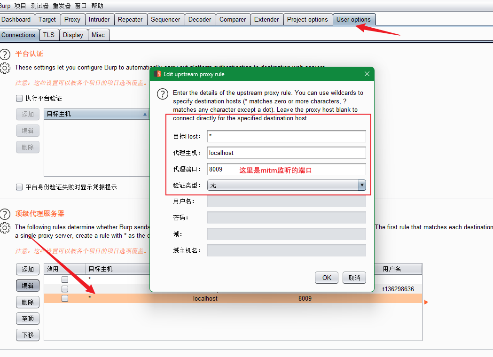Click the gear icon under 顶级代理服务器

[5, 227]
